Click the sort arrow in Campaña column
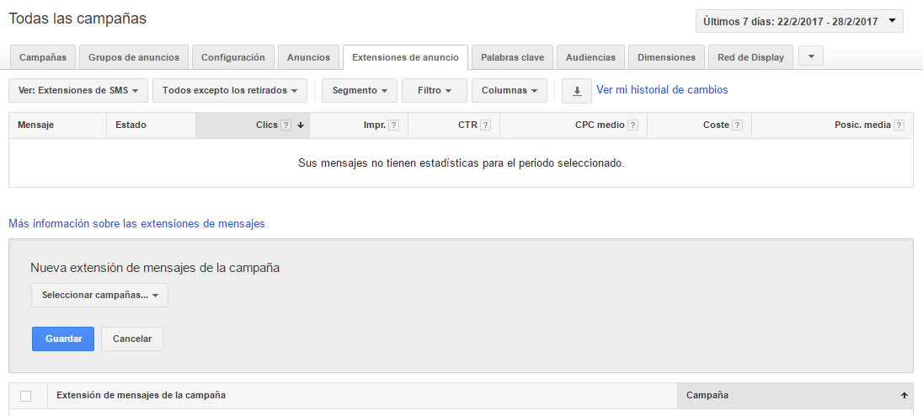 coord(904,396)
